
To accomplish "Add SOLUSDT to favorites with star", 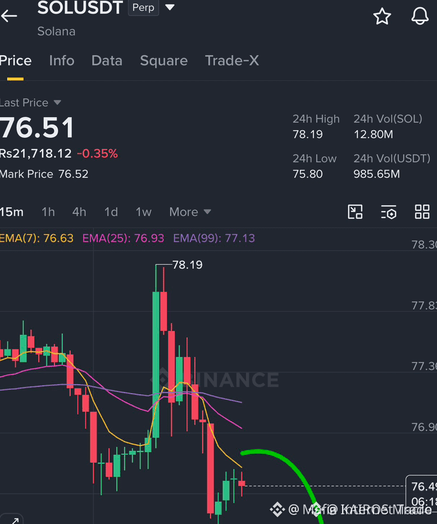I will [x=382, y=16].
